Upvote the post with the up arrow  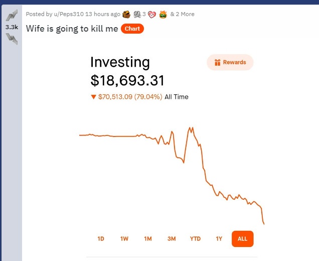click(x=11, y=15)
